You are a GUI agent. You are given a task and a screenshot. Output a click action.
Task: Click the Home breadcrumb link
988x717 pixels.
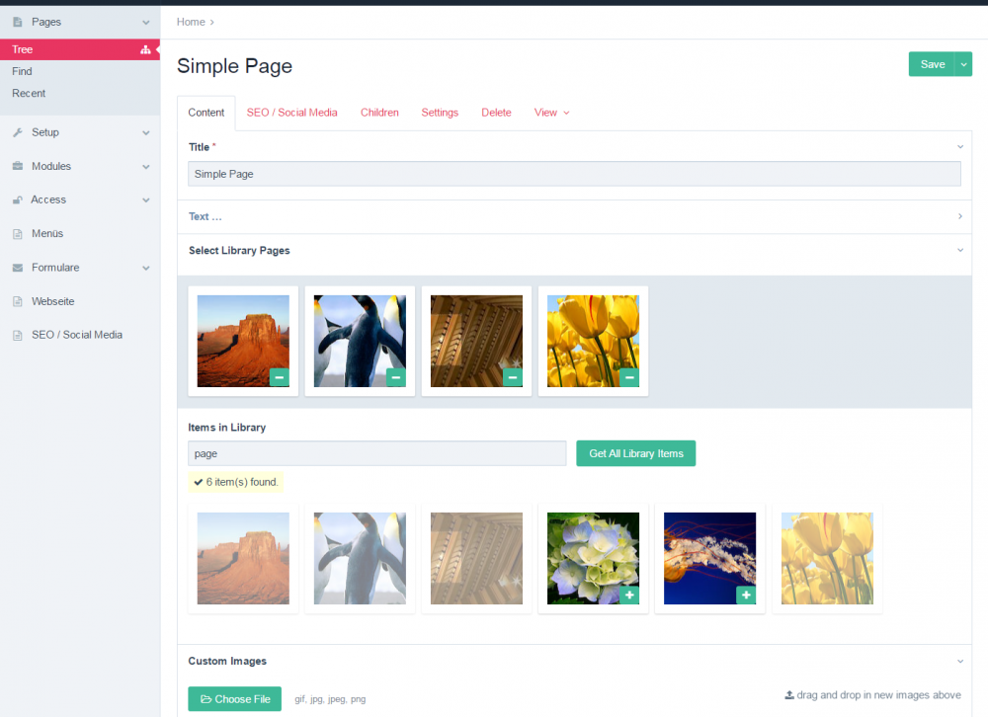[191, 22]
